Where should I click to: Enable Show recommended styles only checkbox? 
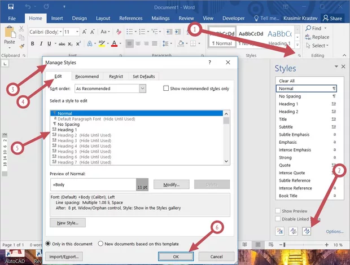pos(166,89)
